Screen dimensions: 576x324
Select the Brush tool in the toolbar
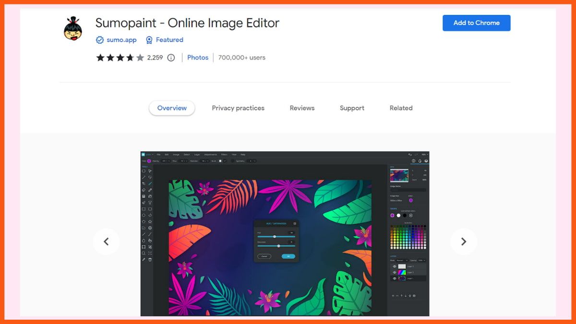pos(150,183)
